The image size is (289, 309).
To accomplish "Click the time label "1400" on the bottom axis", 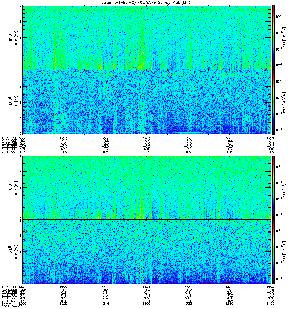I will tap(271, 304).
